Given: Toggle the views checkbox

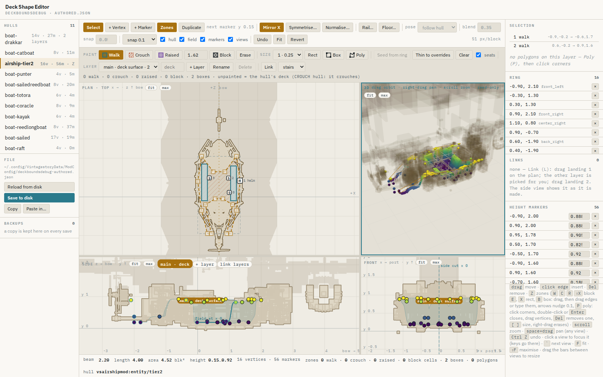Looking at the screenshot, I should [231, 40].
